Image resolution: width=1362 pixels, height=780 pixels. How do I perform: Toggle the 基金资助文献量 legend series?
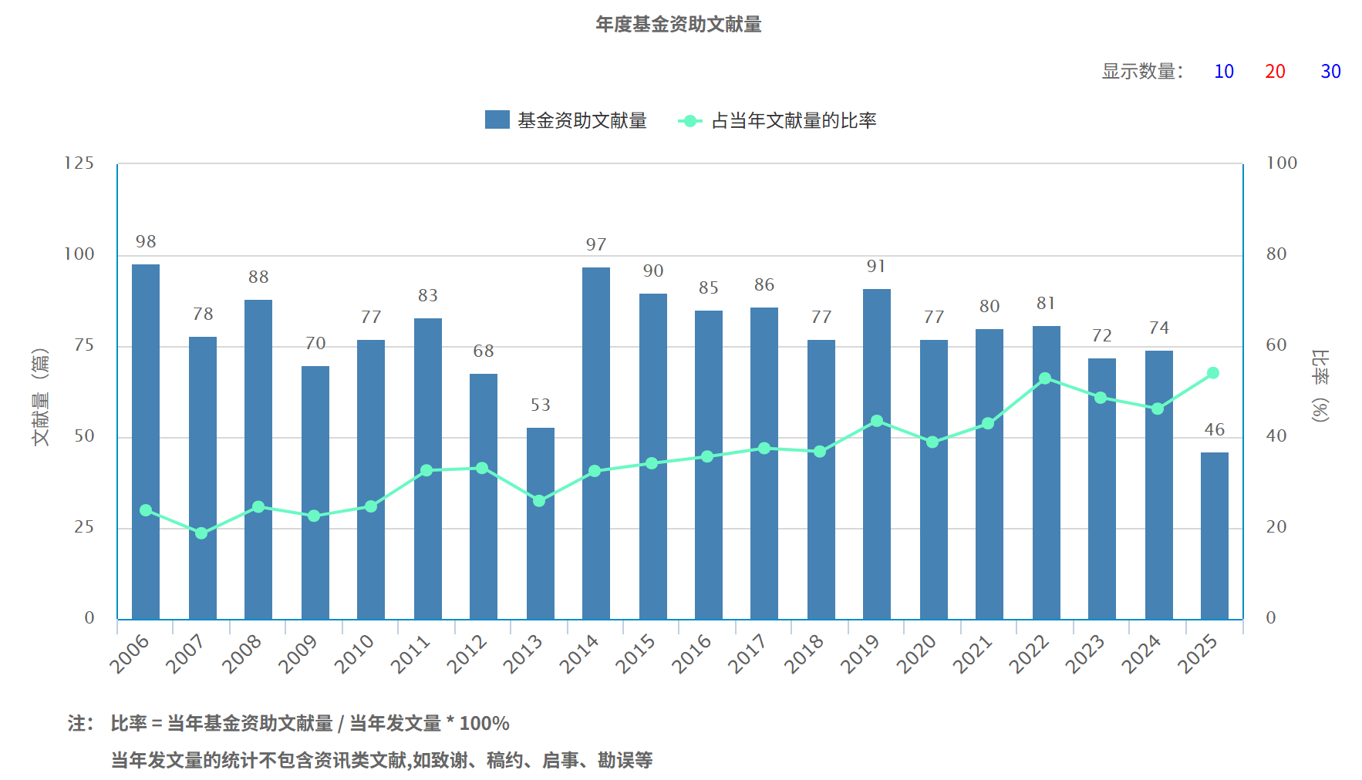pos(582,121)
